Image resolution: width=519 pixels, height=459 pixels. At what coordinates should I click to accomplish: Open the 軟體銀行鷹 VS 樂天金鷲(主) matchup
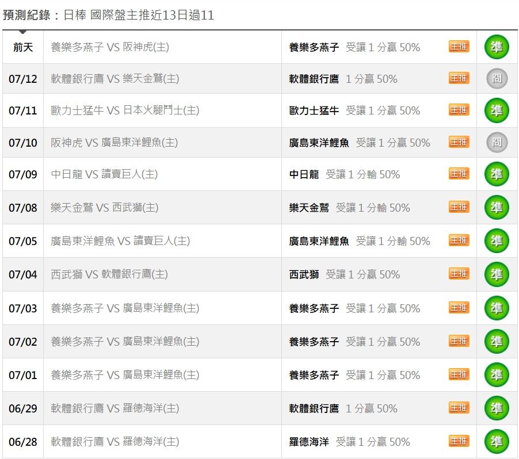[x=115, y=79]
